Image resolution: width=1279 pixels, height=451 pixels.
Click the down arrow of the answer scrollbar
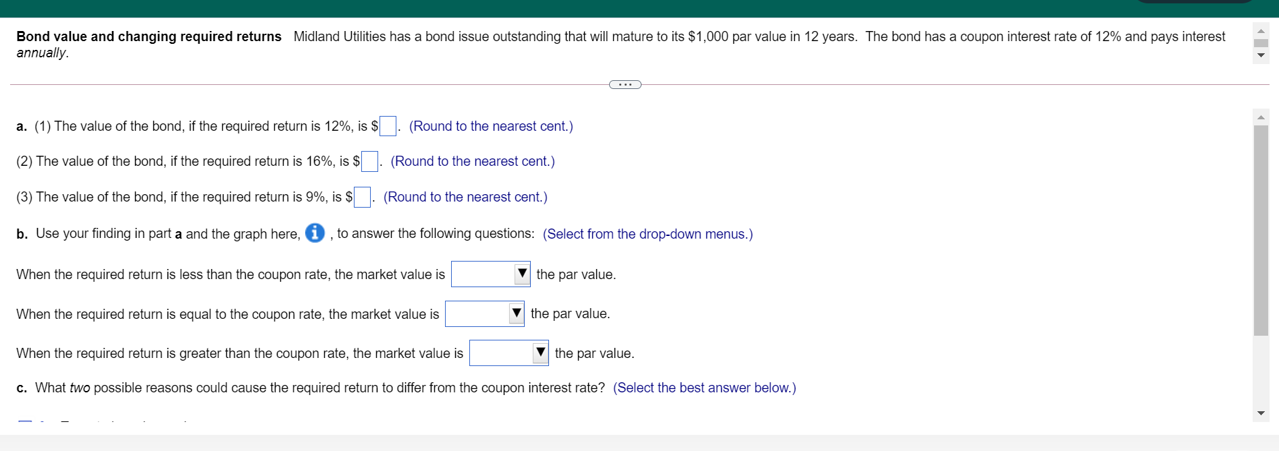point(1261,412)
